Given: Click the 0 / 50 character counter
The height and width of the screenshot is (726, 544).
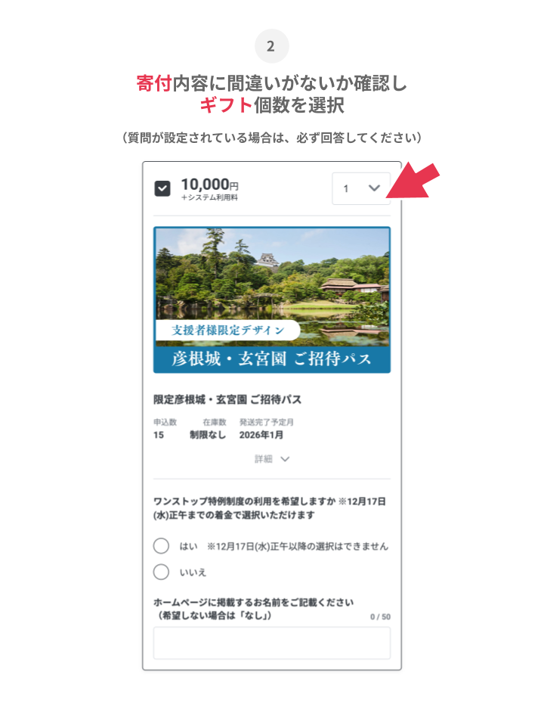Looking at the screenshot, I should click(380, 617).
